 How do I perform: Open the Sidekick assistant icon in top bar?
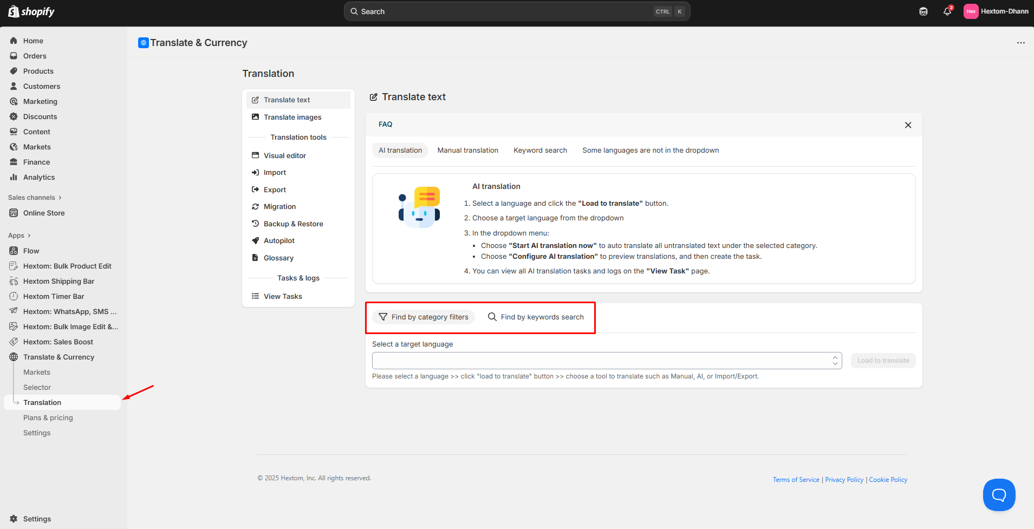point(924,11)
